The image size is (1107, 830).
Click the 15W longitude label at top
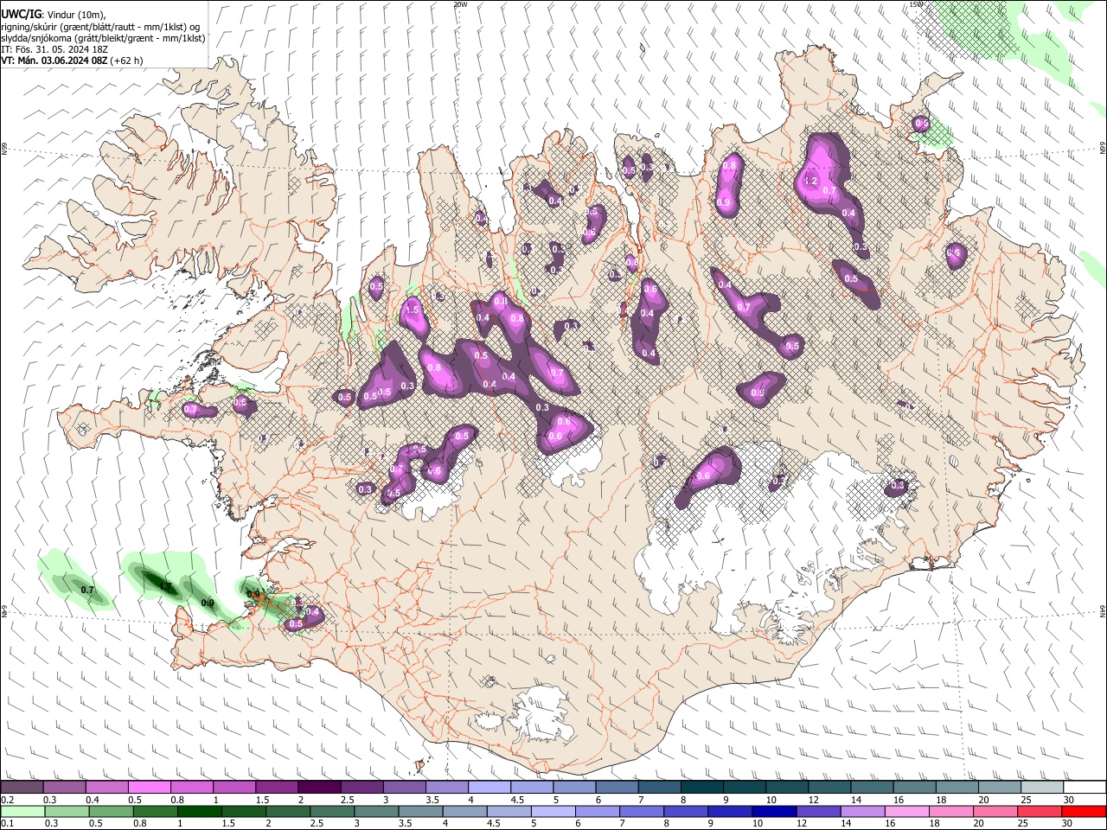[916, 4]
